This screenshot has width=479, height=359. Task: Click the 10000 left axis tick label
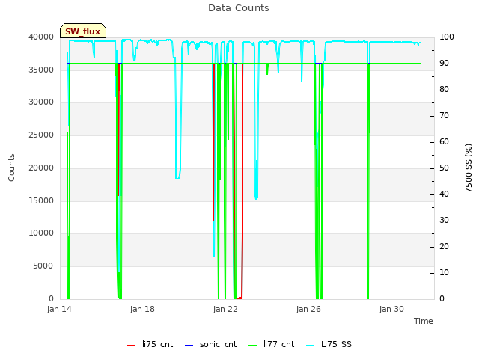[41, 233]
